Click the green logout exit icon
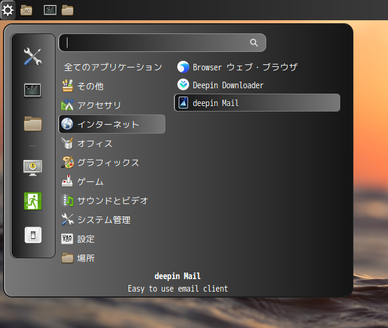Viewport: 388px width, 328px height. pyautogui.click(x=33, y=201)
